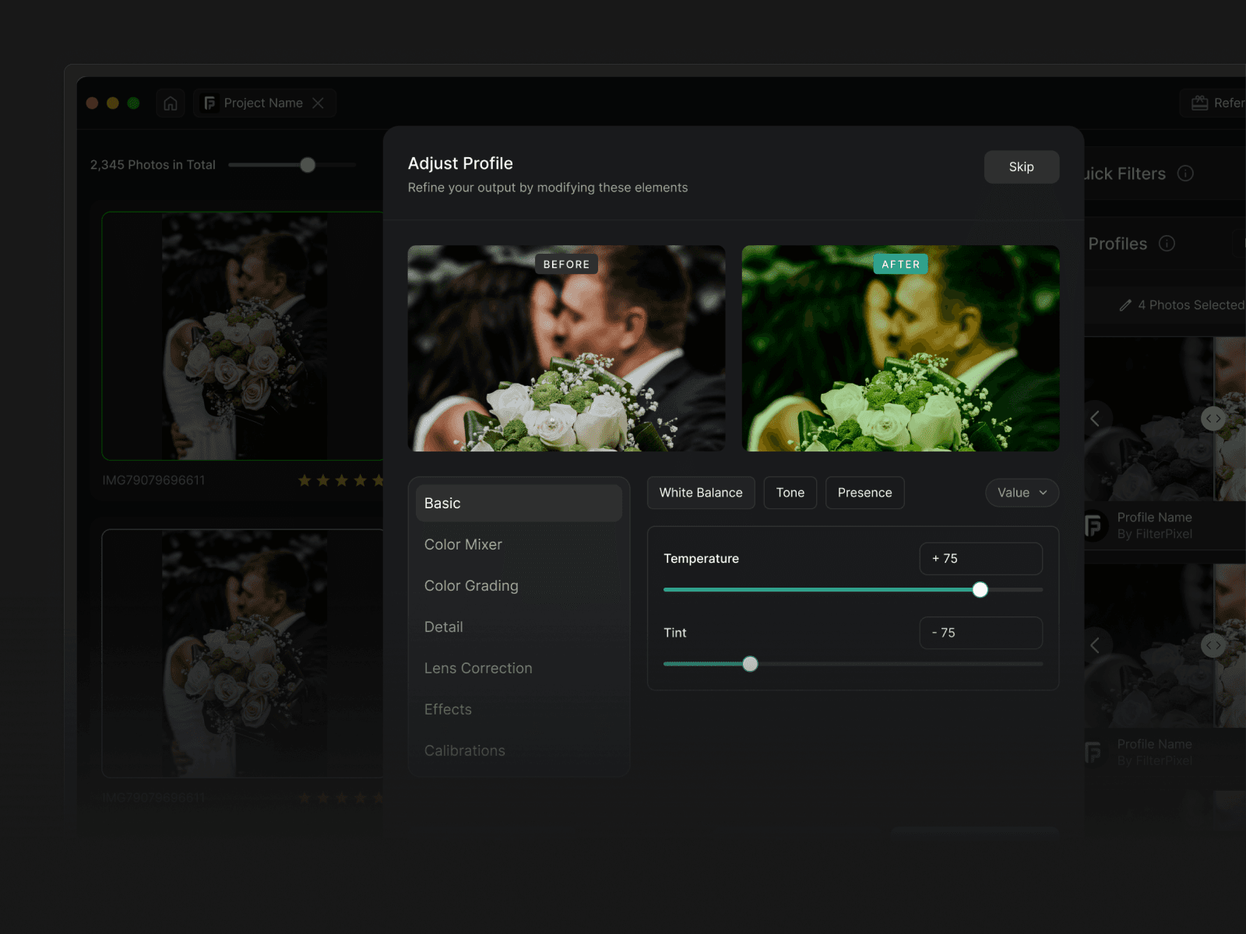Select the Project Name tab
The image size is (1246, 934).
tap(265, 103)
